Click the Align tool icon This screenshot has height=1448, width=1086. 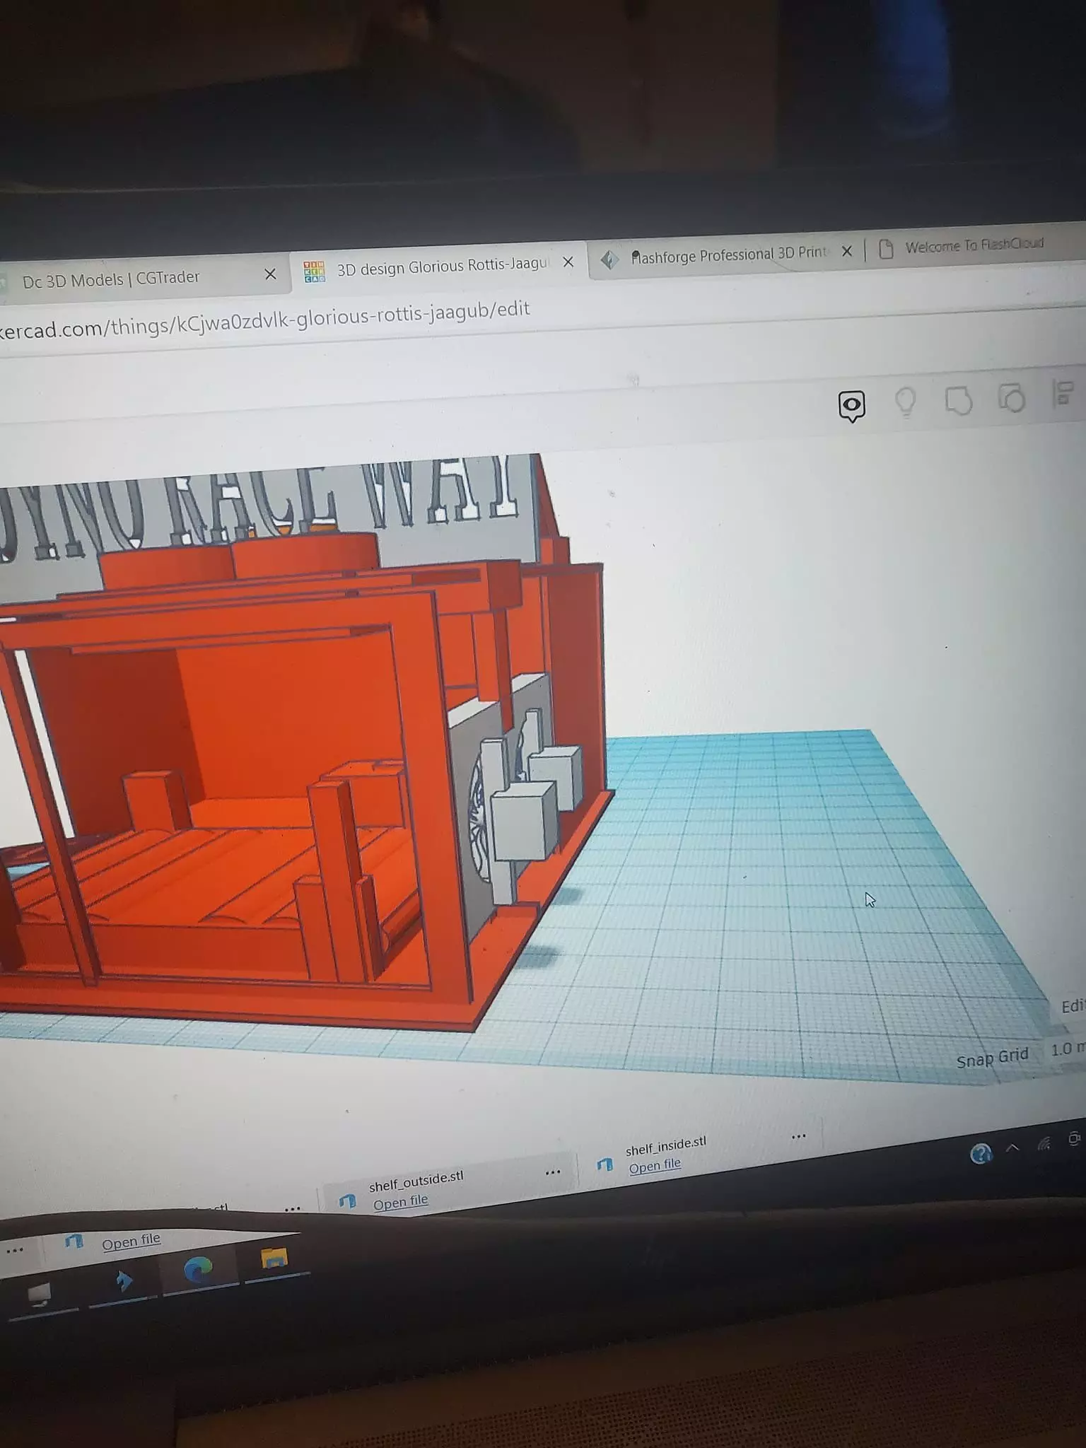coord(1063,393)
